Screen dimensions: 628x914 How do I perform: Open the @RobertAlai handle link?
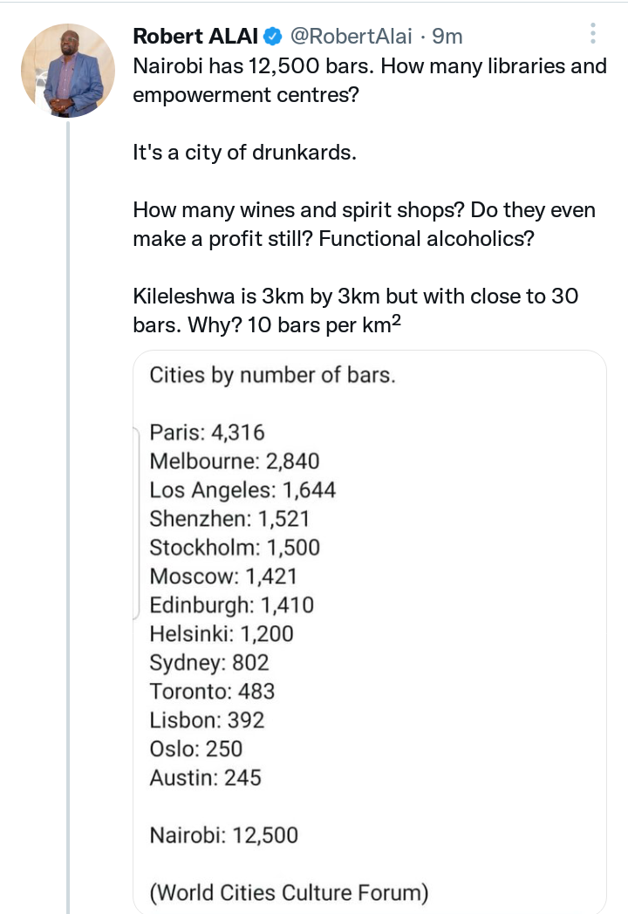point(351,36)
